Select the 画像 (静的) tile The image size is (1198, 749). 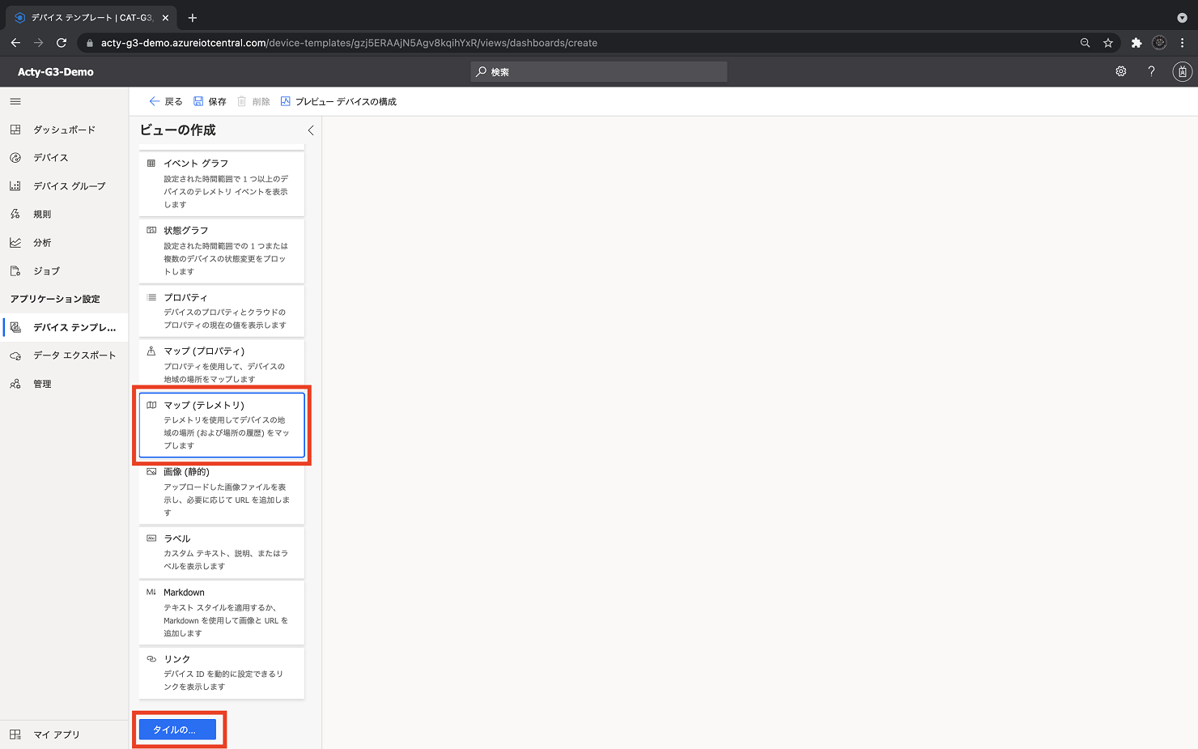point(222,492)
